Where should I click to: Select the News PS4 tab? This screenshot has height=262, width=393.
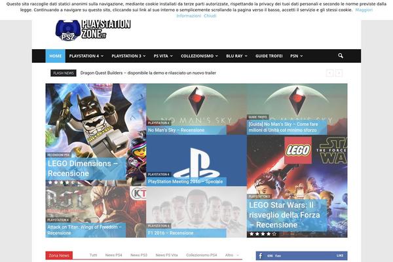[x=113, y=255]
